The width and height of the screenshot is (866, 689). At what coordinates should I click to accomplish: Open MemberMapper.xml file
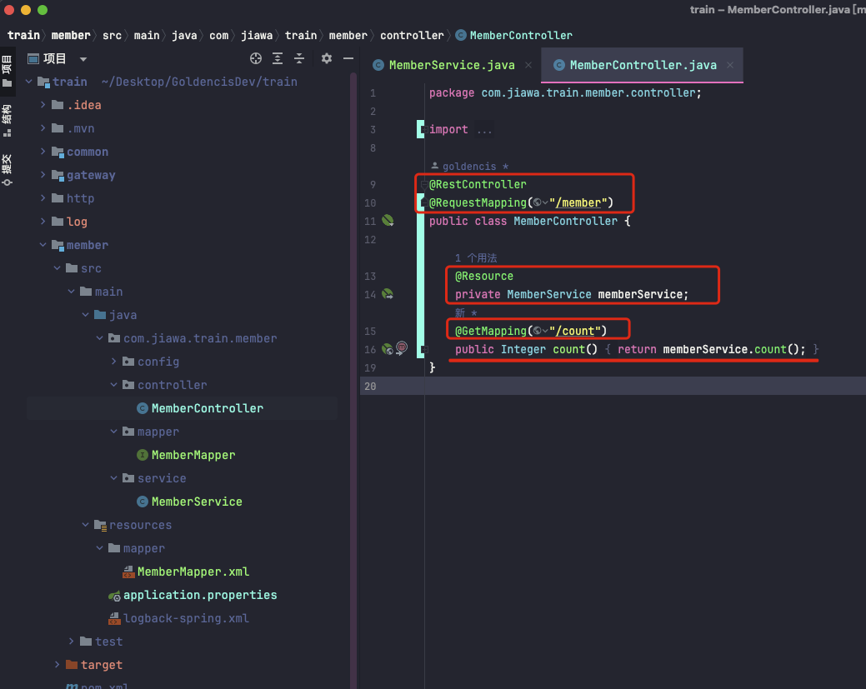pos(186,572)
